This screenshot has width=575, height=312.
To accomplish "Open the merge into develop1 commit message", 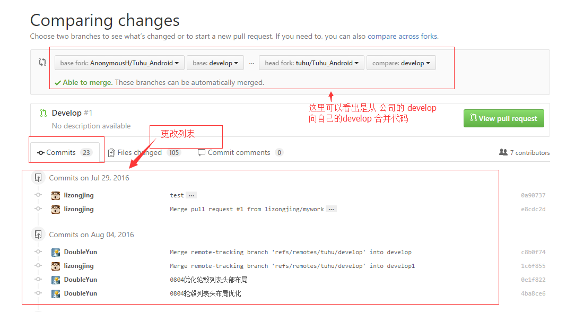I will [x=292, y=266].
